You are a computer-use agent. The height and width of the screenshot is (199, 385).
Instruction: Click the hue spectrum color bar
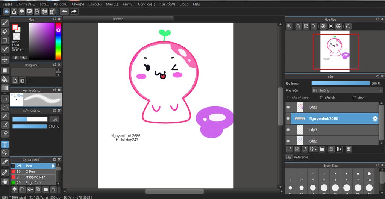coord(58,41)
